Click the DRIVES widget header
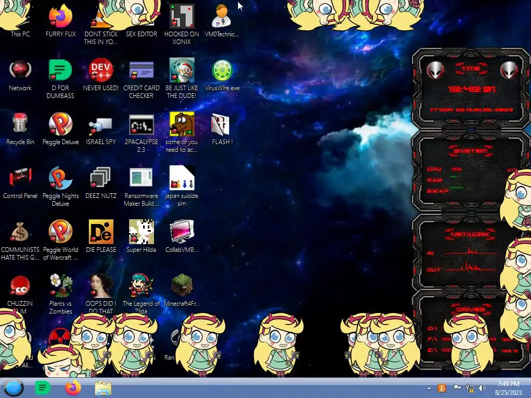The height and width of the screenshot is (398, 531). click(x=470, y=309)
